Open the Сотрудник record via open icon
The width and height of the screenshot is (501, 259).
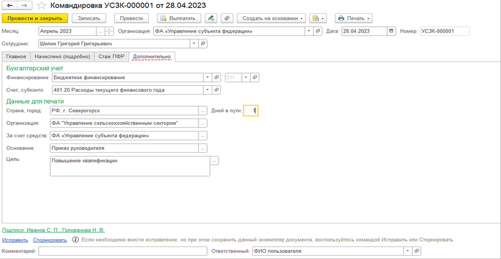click(x=203, y=44)
